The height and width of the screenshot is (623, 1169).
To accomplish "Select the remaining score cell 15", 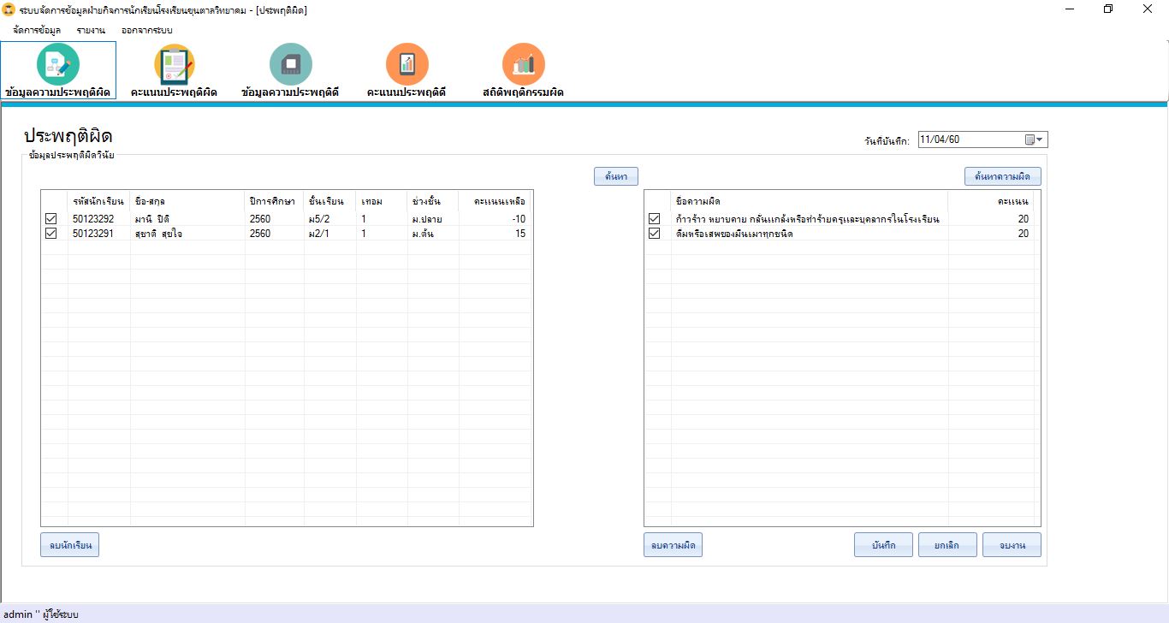I will point(494,233).
